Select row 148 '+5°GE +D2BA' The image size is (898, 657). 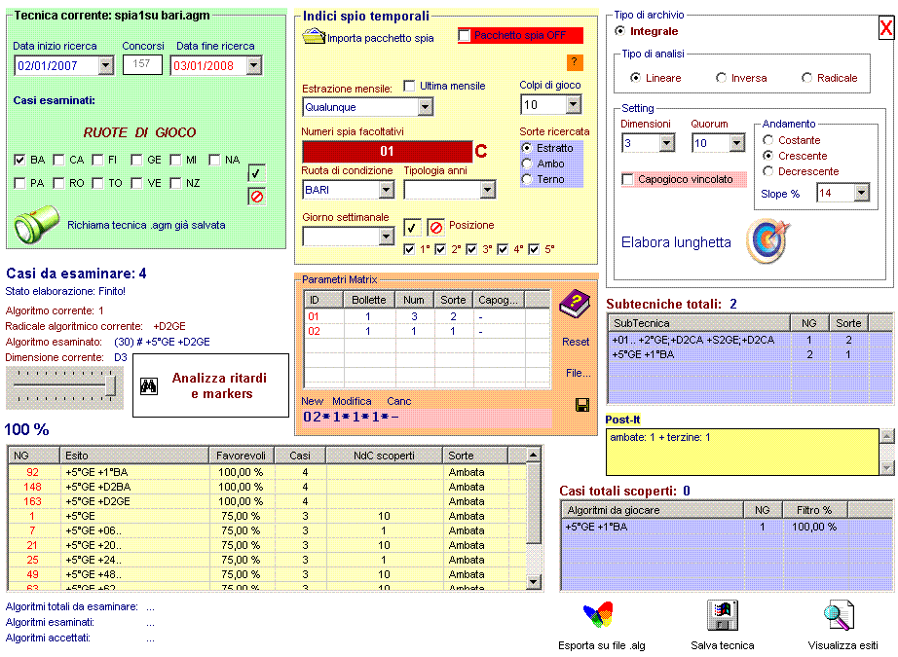click(267, 487)
